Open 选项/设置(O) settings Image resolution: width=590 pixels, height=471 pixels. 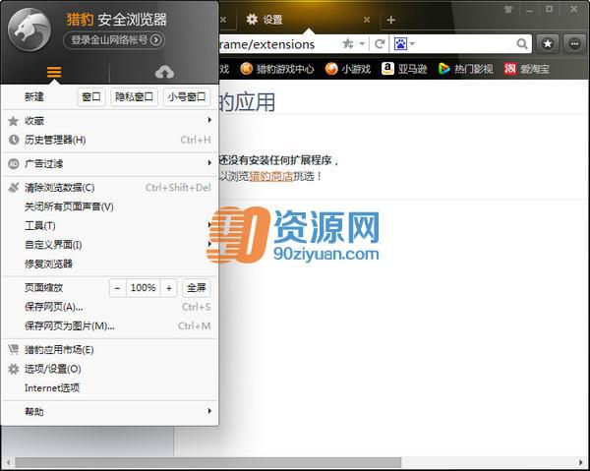(109, 369)
